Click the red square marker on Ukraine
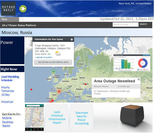The image size is (154, 133). (x=85, y=84)
